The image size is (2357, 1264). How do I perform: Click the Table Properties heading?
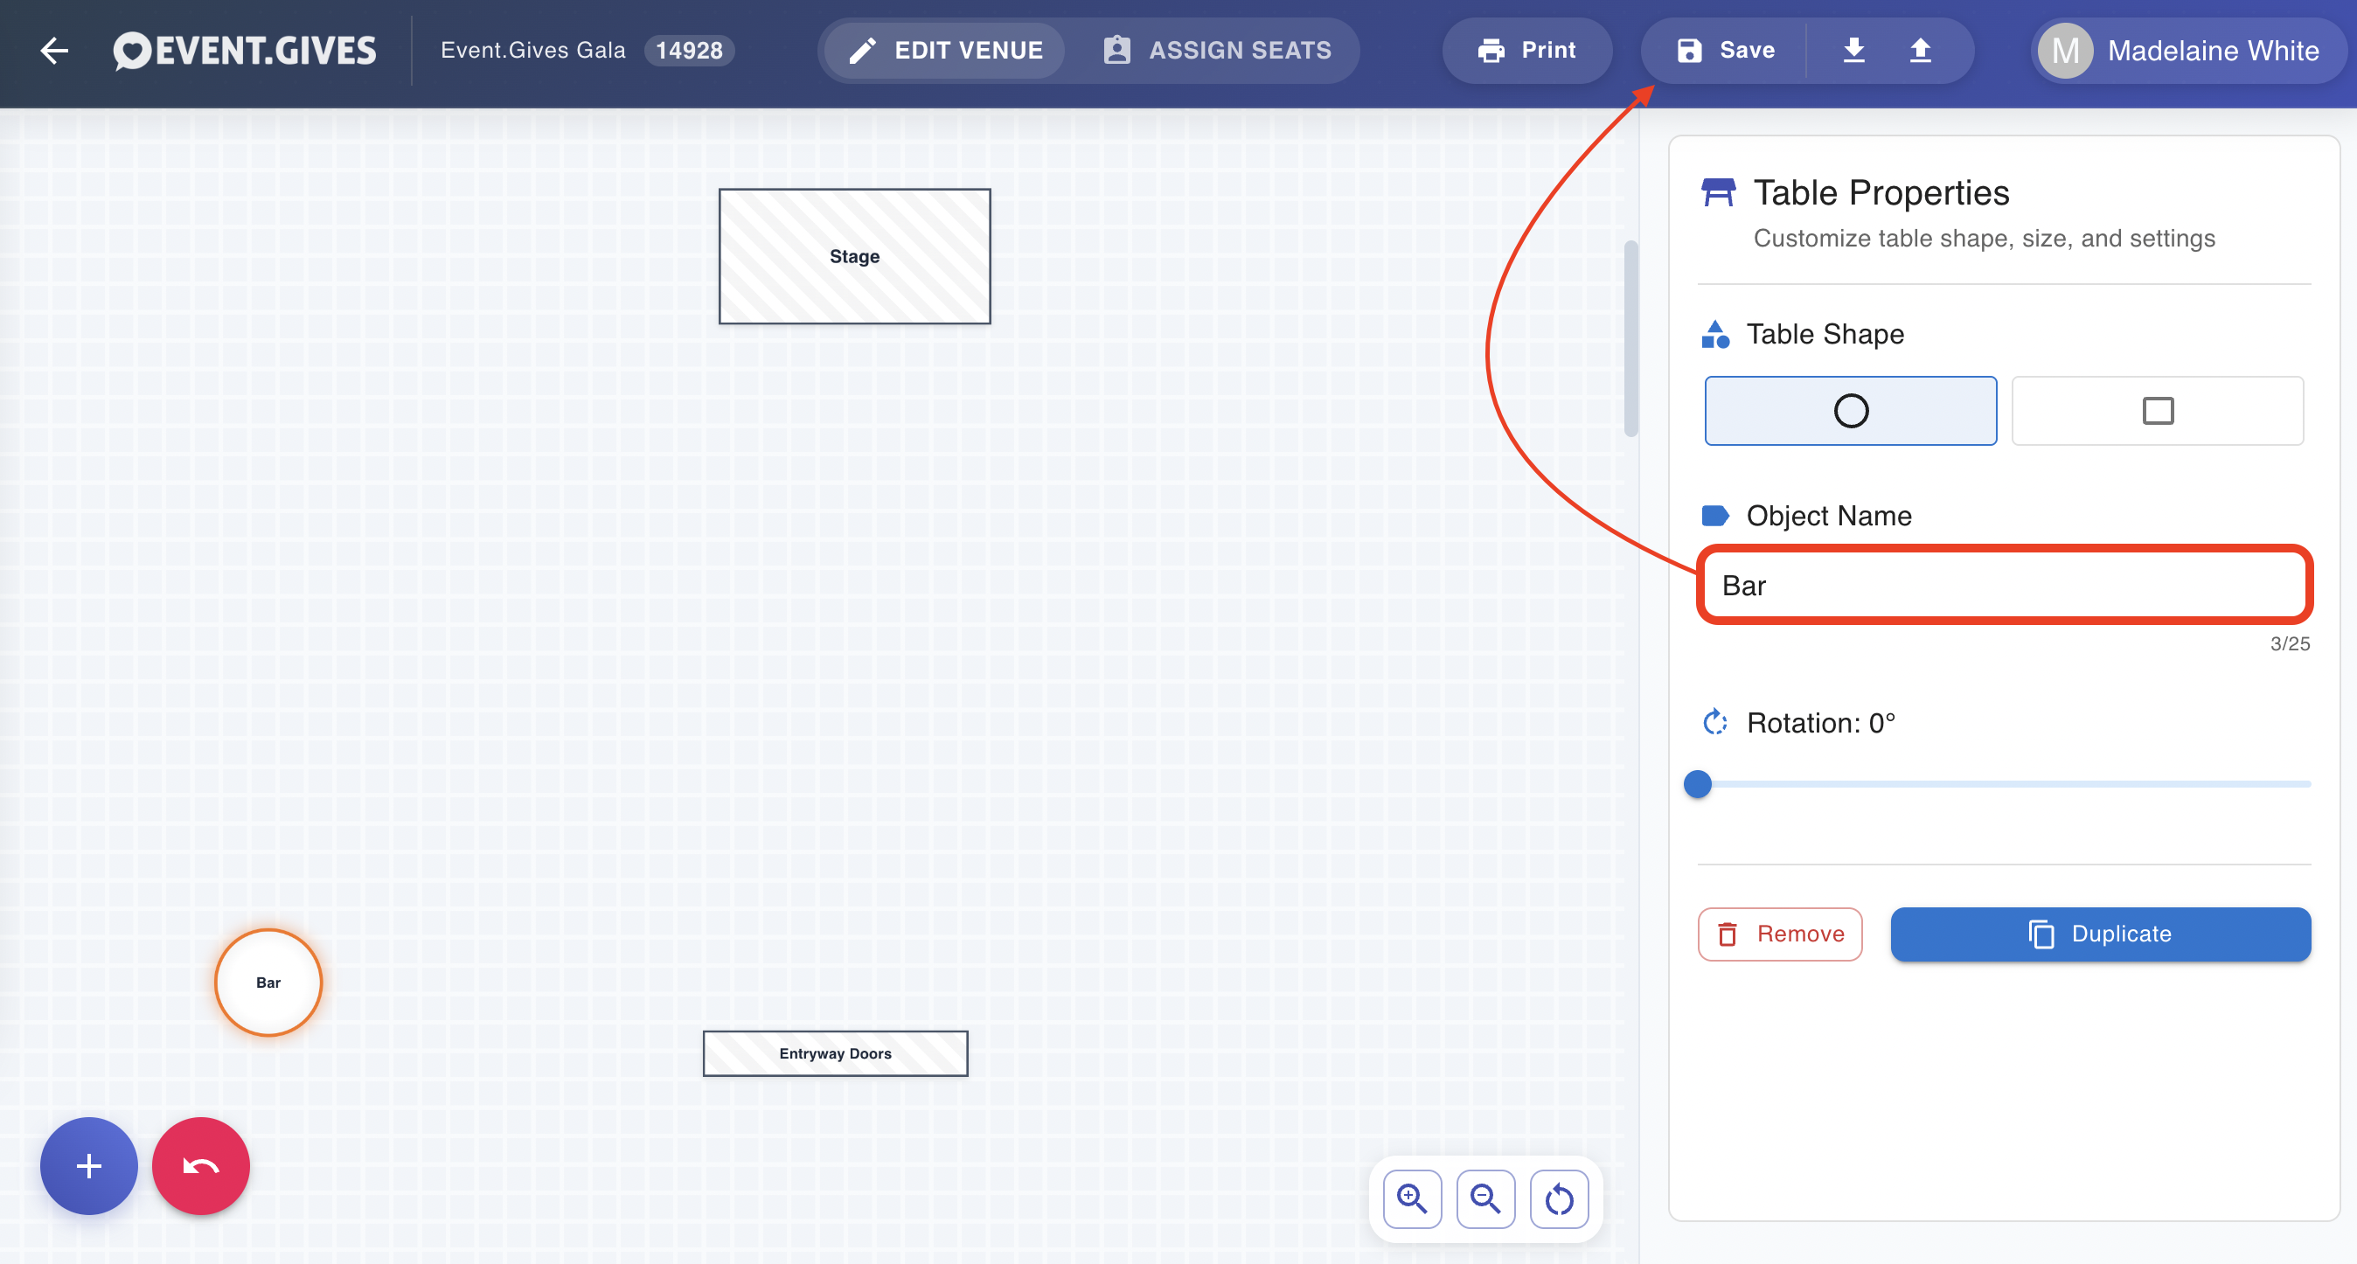(1881, 193)
